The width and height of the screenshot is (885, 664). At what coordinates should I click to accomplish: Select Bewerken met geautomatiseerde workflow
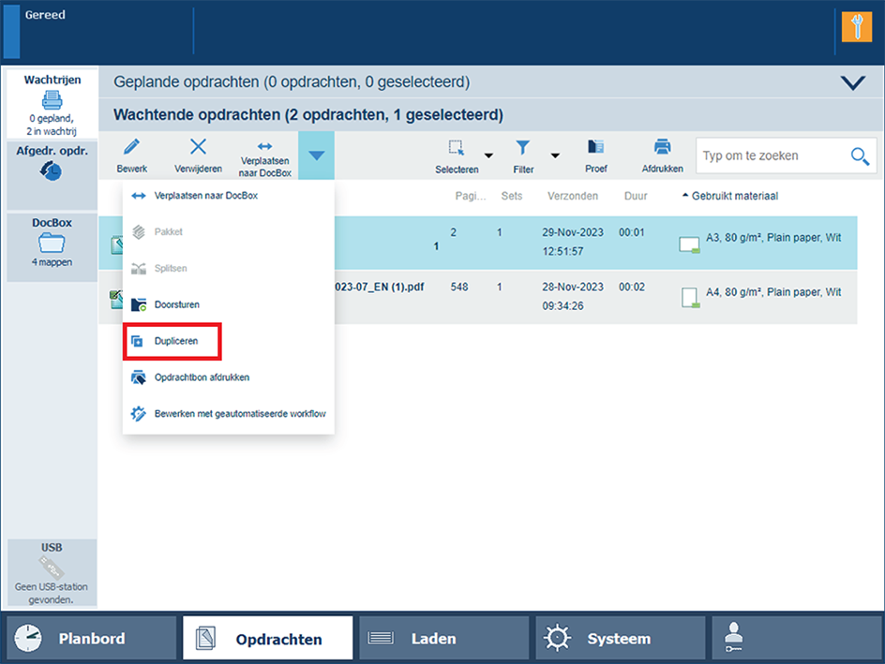coord(239,414)
